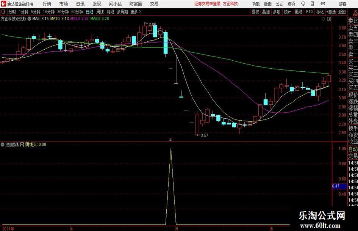Switch to 周线 weekly tab
Viewport: 358px width, 231px height.
[x=100, y=12]
